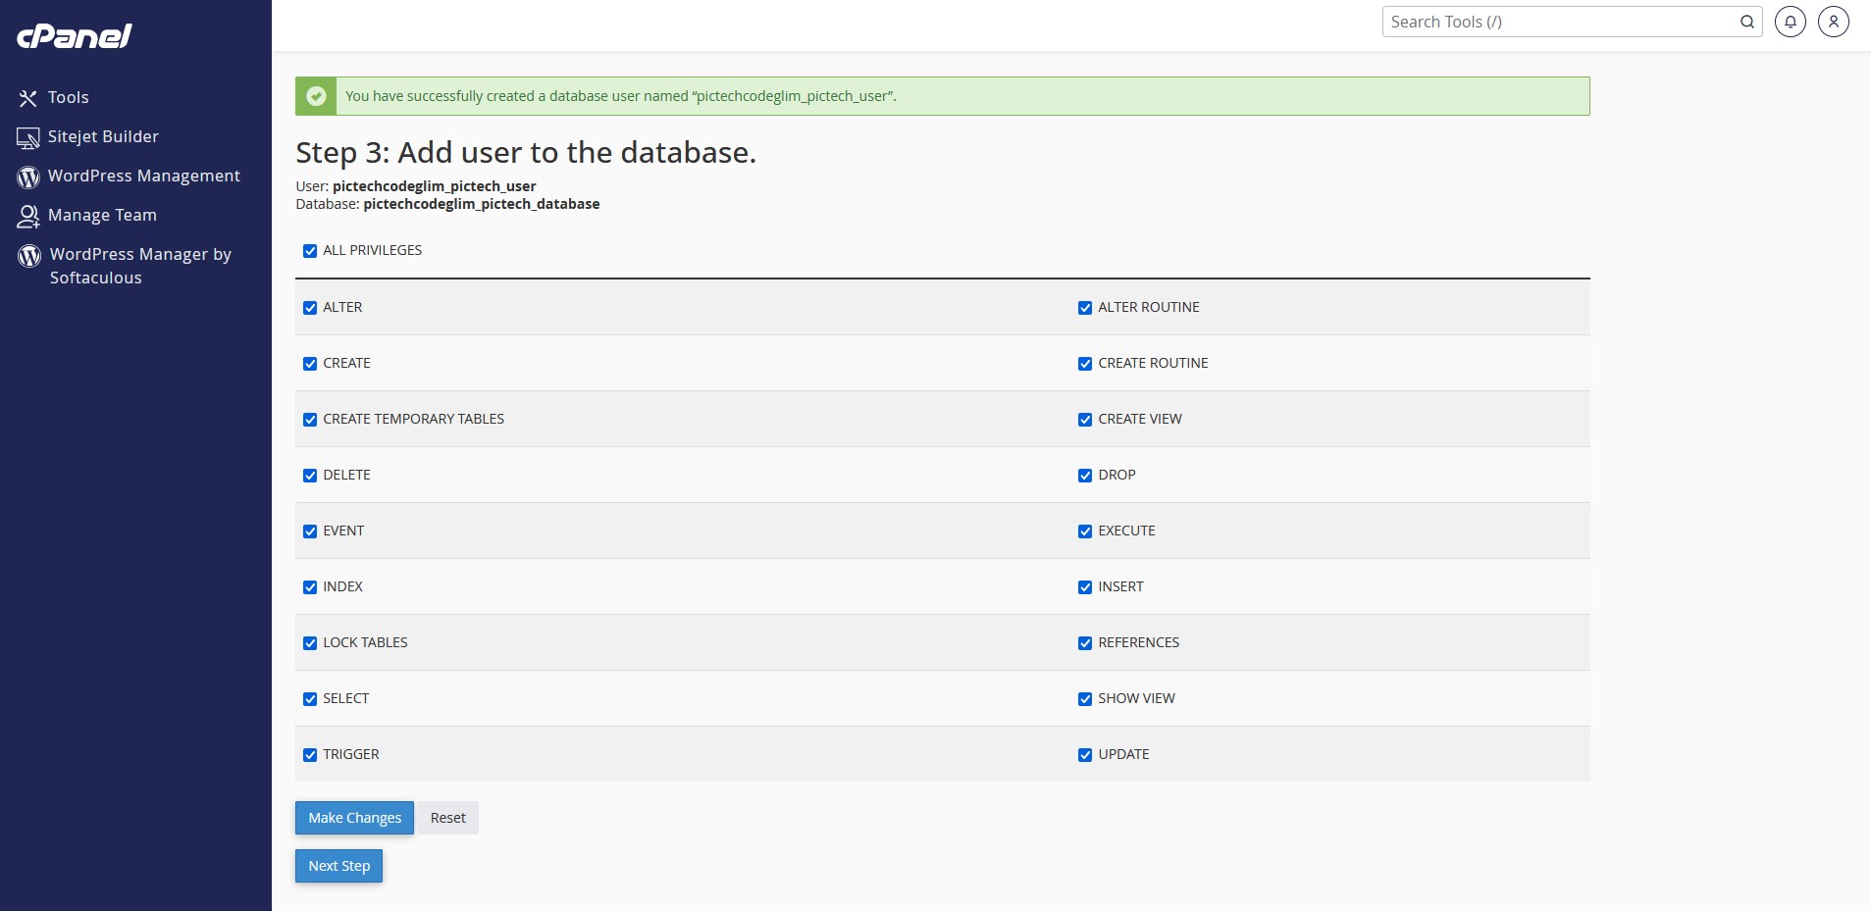Image resolution: width=1871 pixels, height=911 pixels.
Task: Toggle the LOCK TABLES checkbox
Action: point(310,643)
